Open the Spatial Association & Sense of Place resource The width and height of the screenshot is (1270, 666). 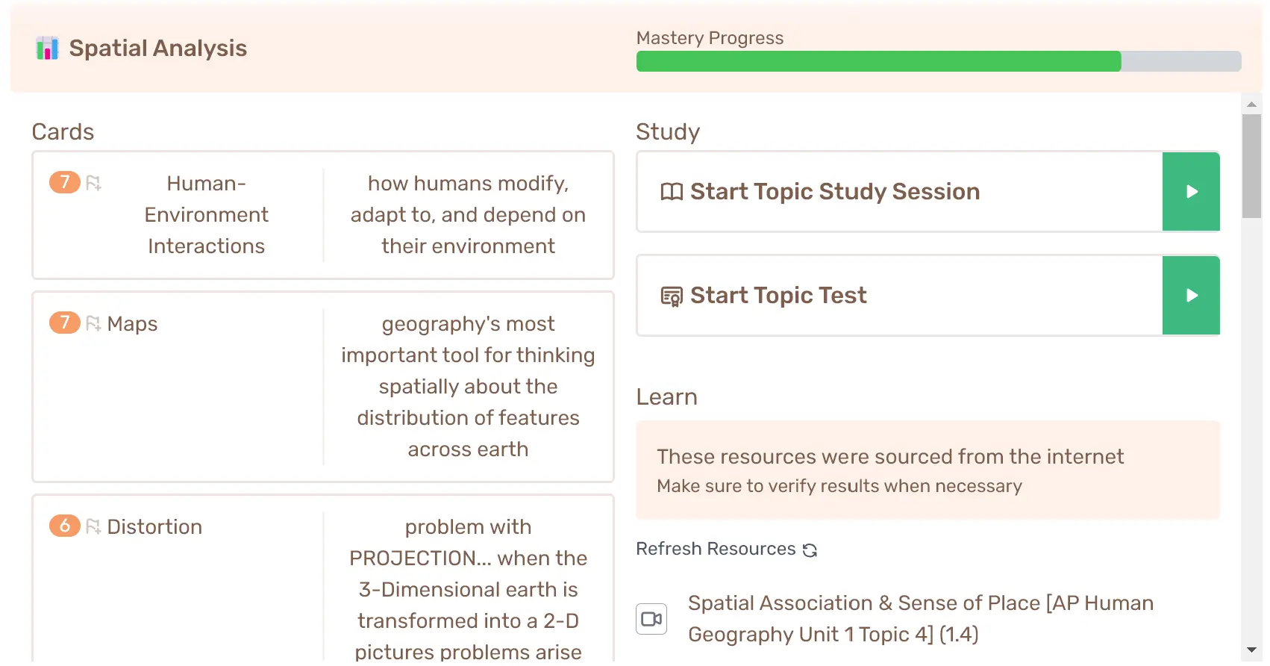921,618
